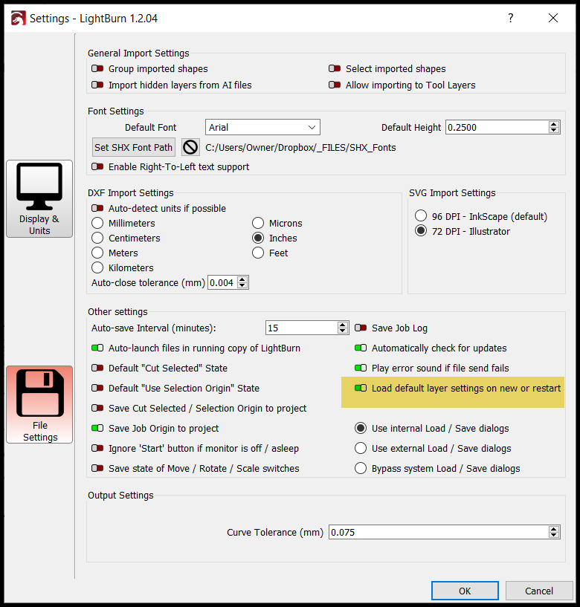Disable Auto-launch files in running copy

click(x=97, y=348)
